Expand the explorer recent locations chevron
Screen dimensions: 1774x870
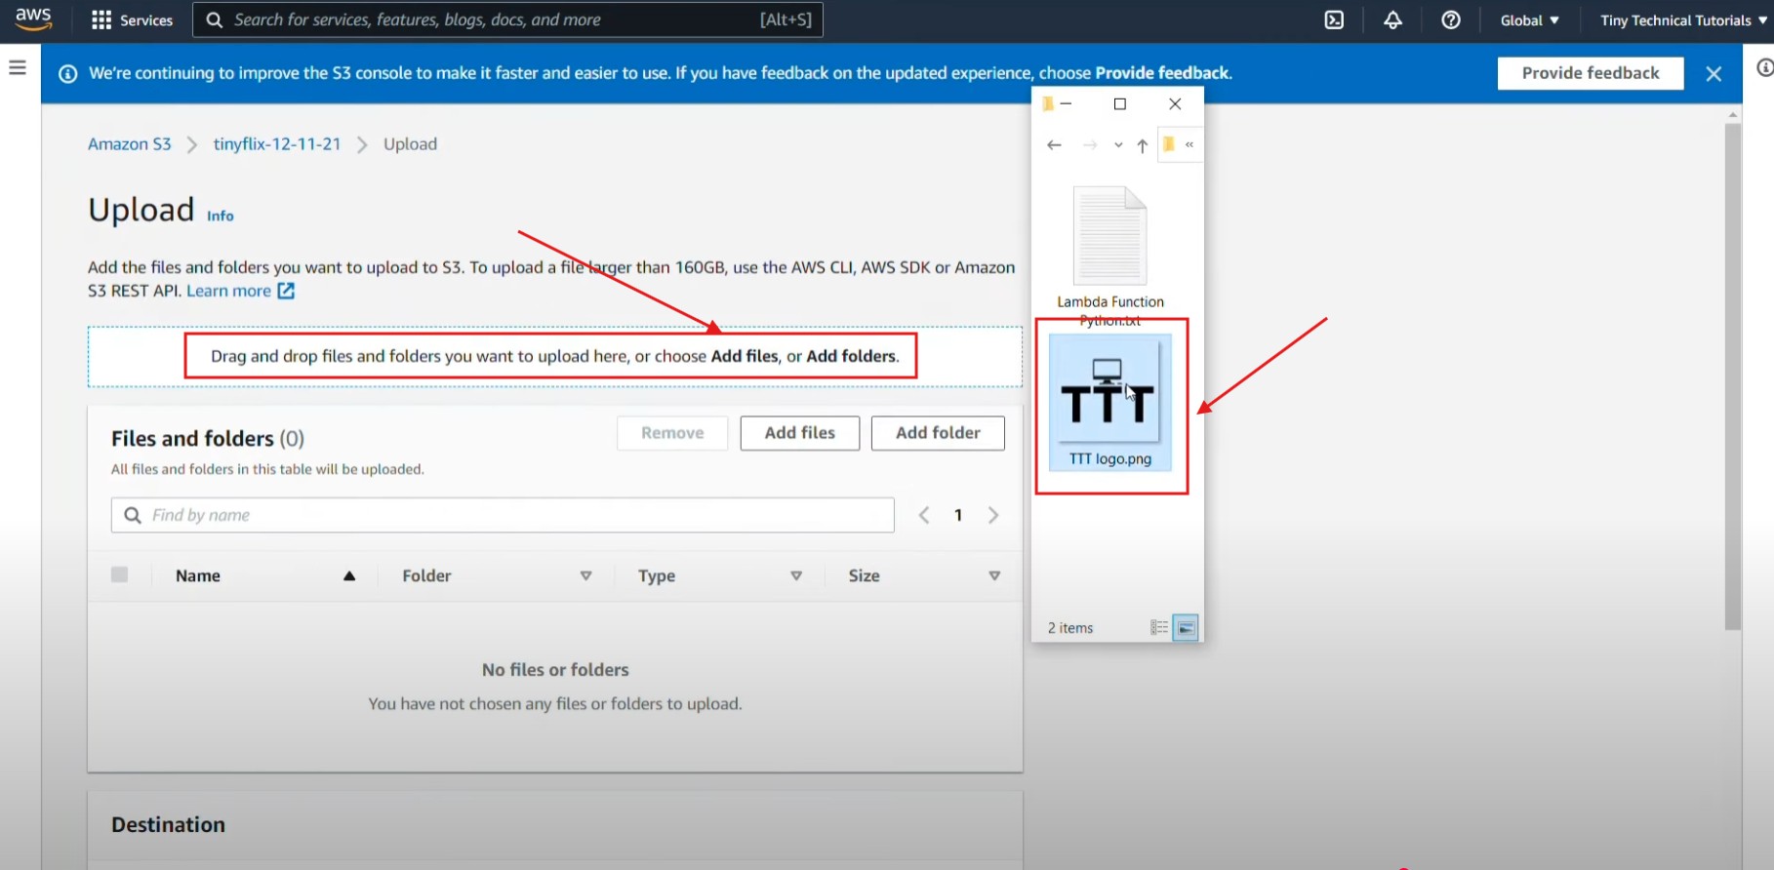tap(1118, 145)
